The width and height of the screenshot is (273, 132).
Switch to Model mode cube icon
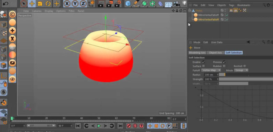[3, 24]
